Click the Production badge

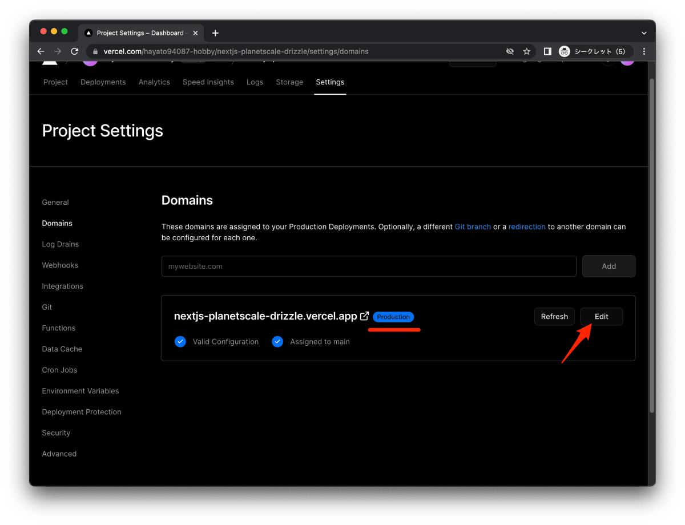tap(393, 317)
